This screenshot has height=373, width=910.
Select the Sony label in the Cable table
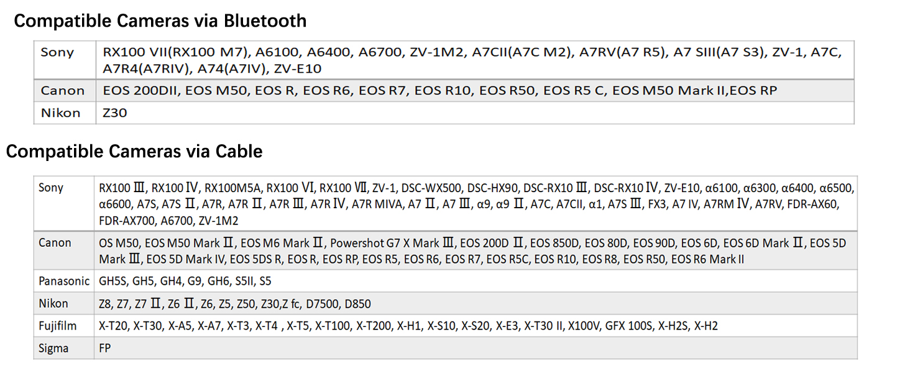(51, 188)
